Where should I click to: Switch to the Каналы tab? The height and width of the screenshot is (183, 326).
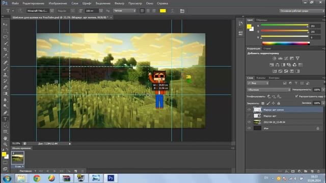coord(261,78)
